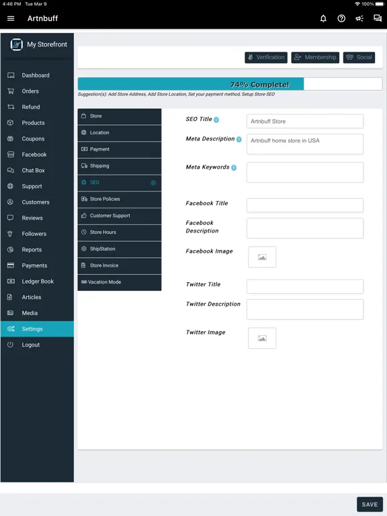The image size is (387, 516).
Task: Open the Store Invoice tab
Action: [120, 265]
